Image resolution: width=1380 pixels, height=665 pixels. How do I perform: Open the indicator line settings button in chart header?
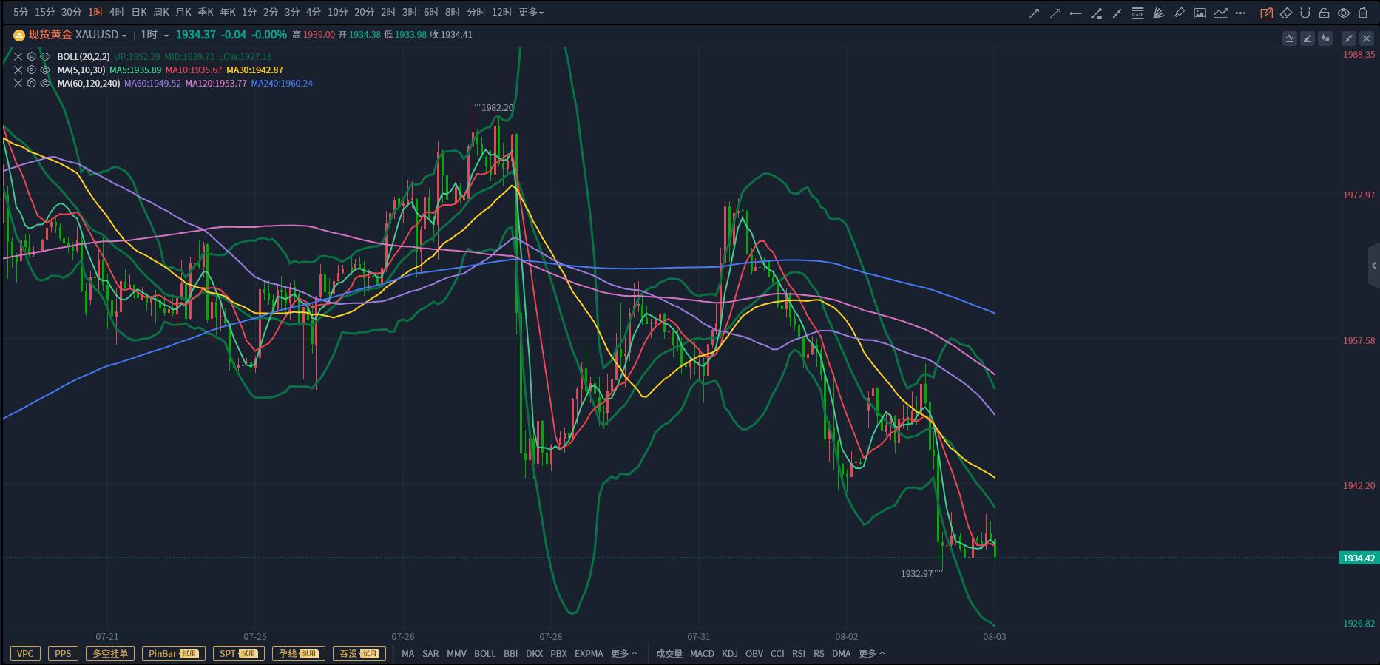[x=1290, y=38]
